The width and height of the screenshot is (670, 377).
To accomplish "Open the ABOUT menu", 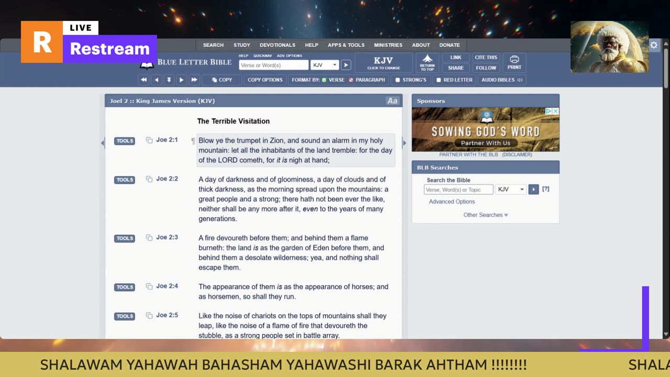I will (x=421, y=45).
